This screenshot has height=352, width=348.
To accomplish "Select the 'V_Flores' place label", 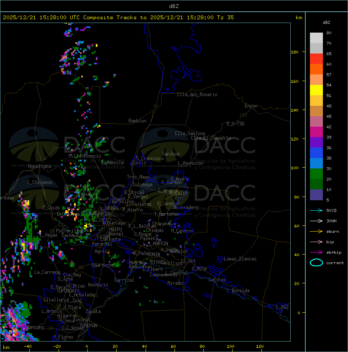I will (x=63, y=337).
